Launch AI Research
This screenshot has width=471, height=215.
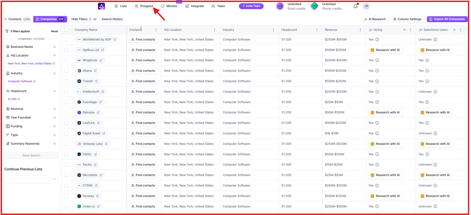tap(375, 19)
